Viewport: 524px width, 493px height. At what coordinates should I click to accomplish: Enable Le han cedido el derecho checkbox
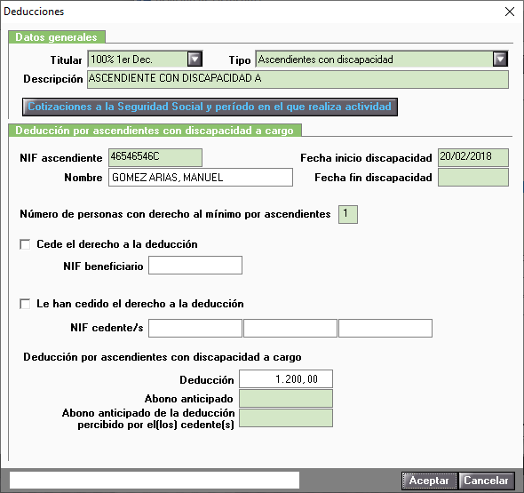click(x=25, y=304)
